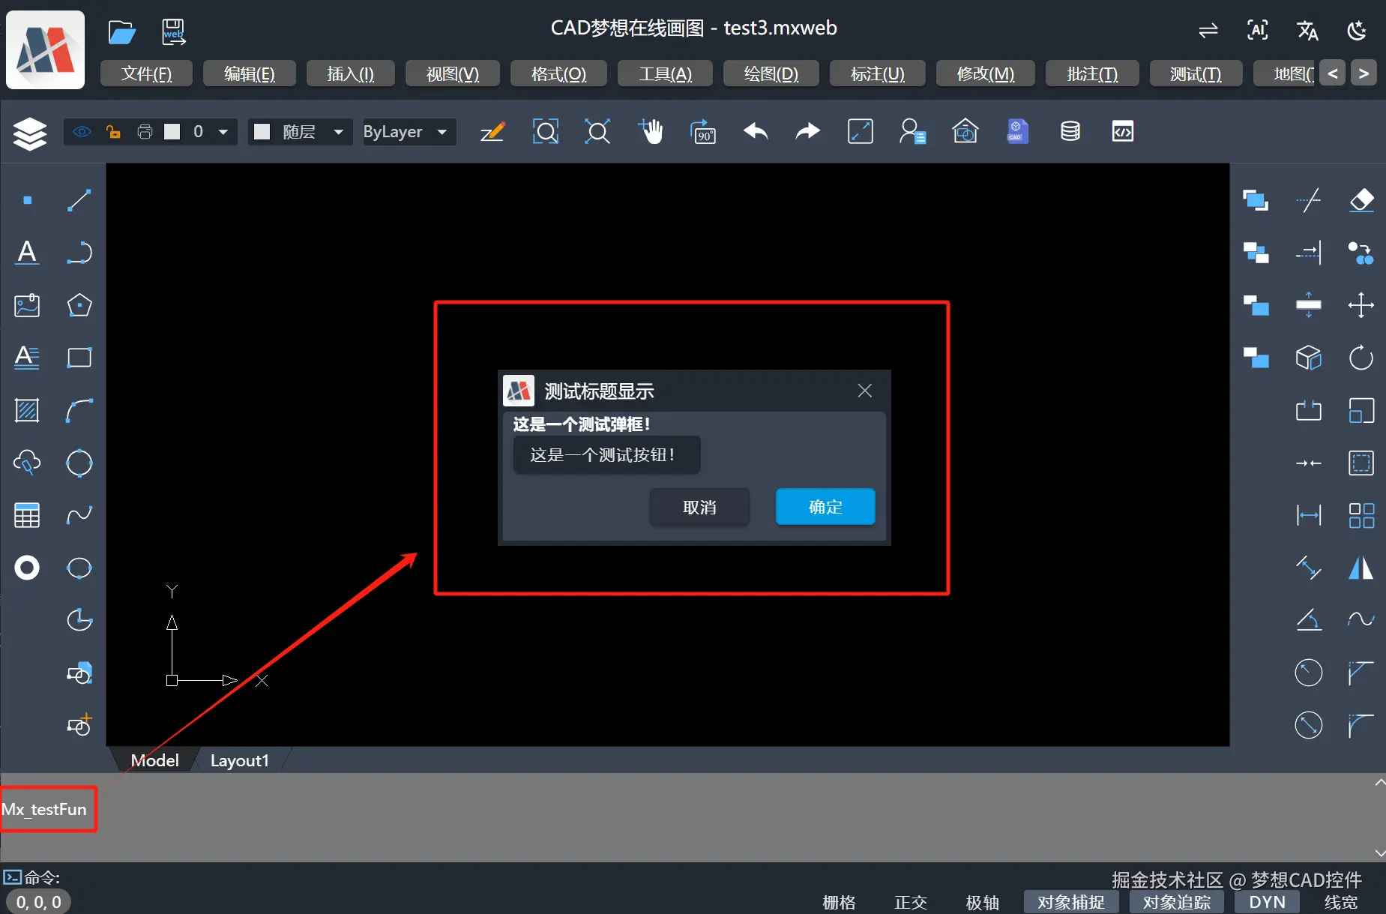Toggle 正交 ortho mode
This screenshot has height=914, width=1386.
[911, 902]
